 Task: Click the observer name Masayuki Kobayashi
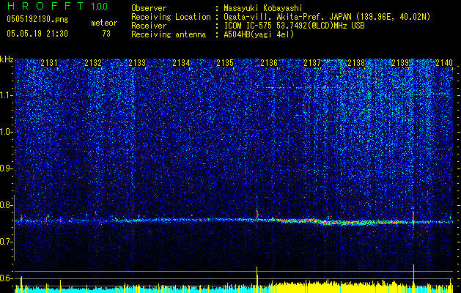coord(263,9)
